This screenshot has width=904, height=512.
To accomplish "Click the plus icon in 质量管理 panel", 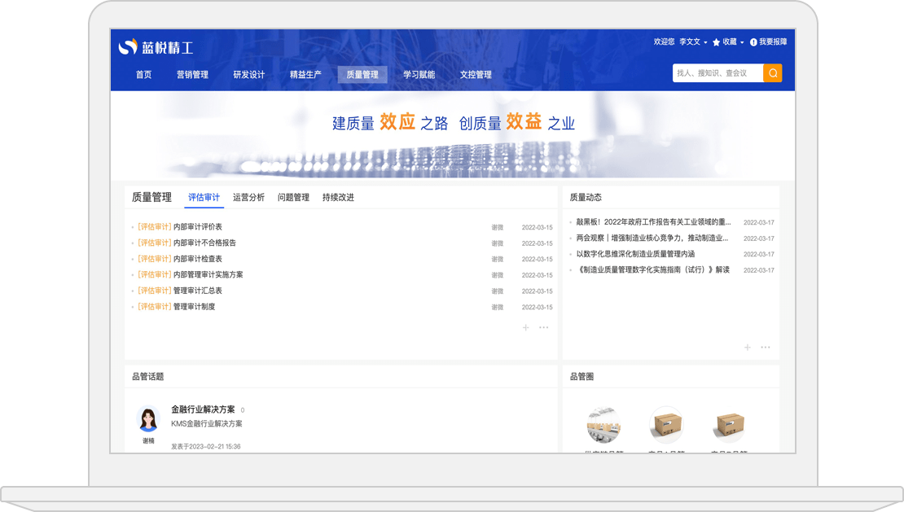I will coord(525,327).
